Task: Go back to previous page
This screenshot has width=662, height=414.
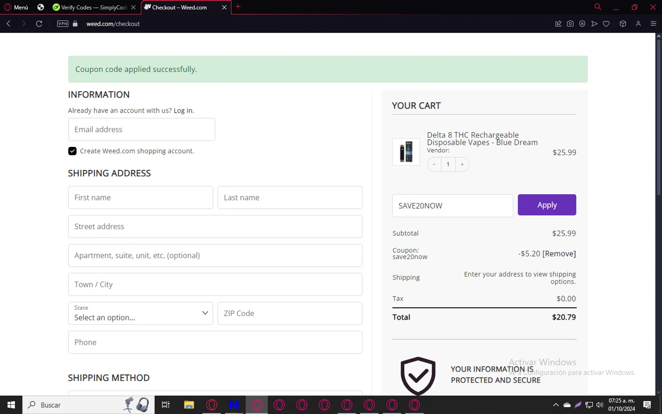Action: (8, 24)
